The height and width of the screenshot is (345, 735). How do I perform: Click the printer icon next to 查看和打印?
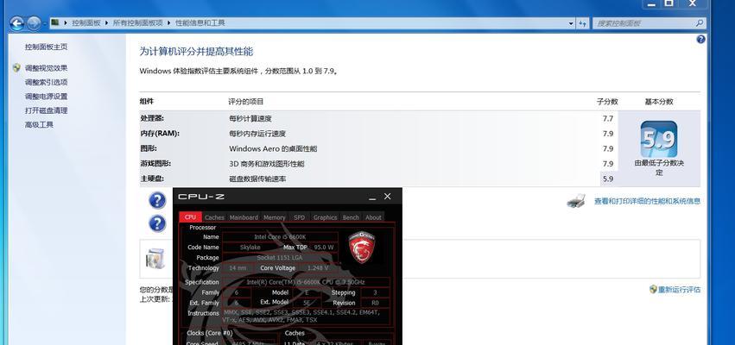click(x=576, y=201)
